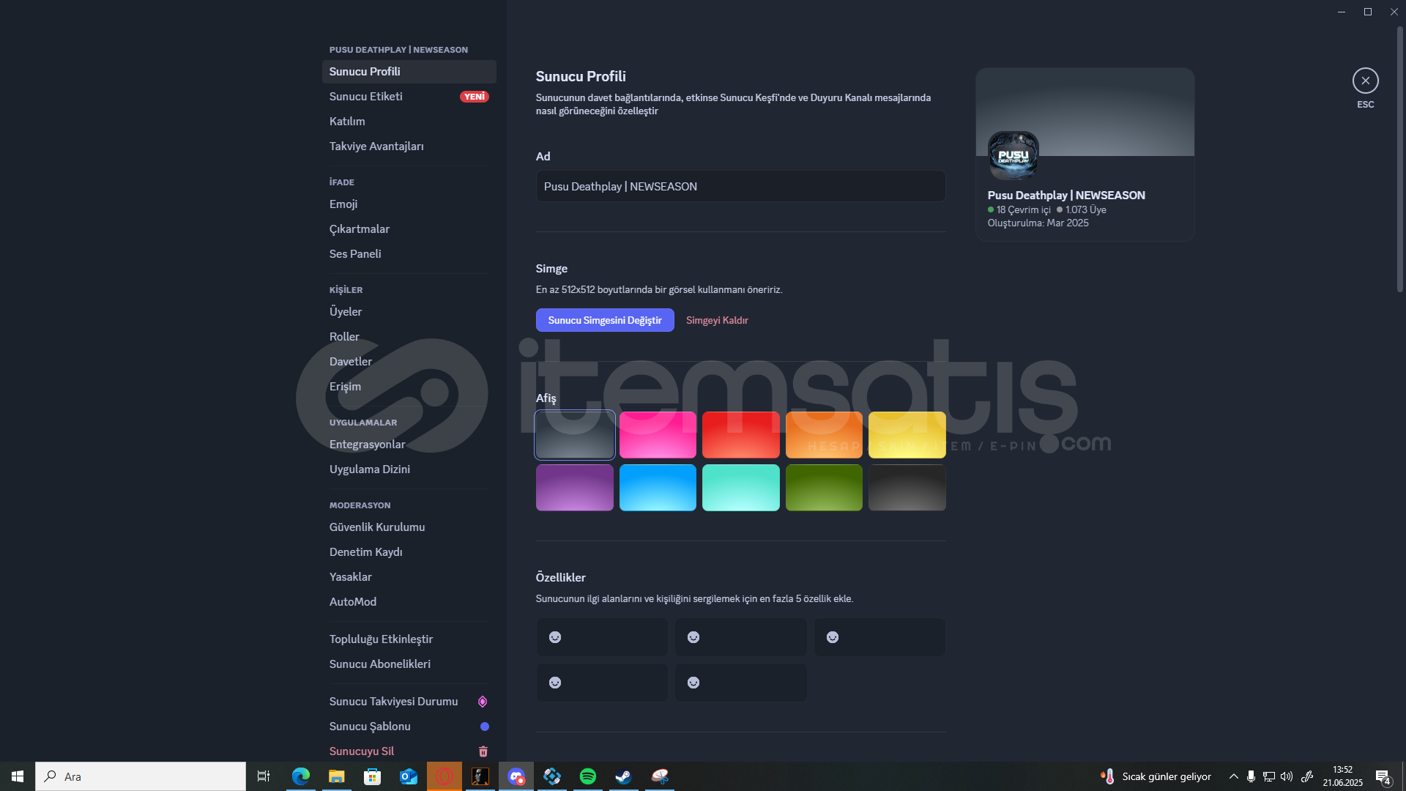Open the notification center icon
Screen dimensions: 1406x791
(1383, 777)
